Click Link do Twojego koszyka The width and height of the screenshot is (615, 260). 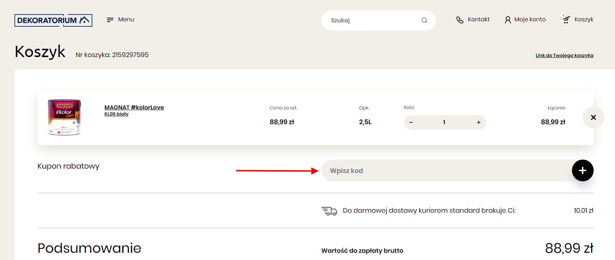564,55
